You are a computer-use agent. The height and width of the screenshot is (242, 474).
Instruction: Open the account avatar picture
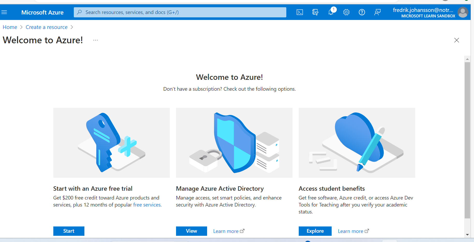click(x=463, y=12)
